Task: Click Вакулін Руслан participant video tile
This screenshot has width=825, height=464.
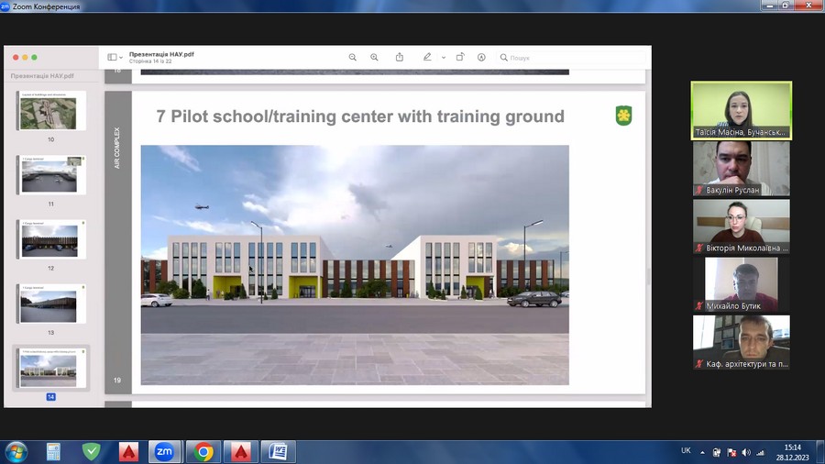Action: coord(741,167)
